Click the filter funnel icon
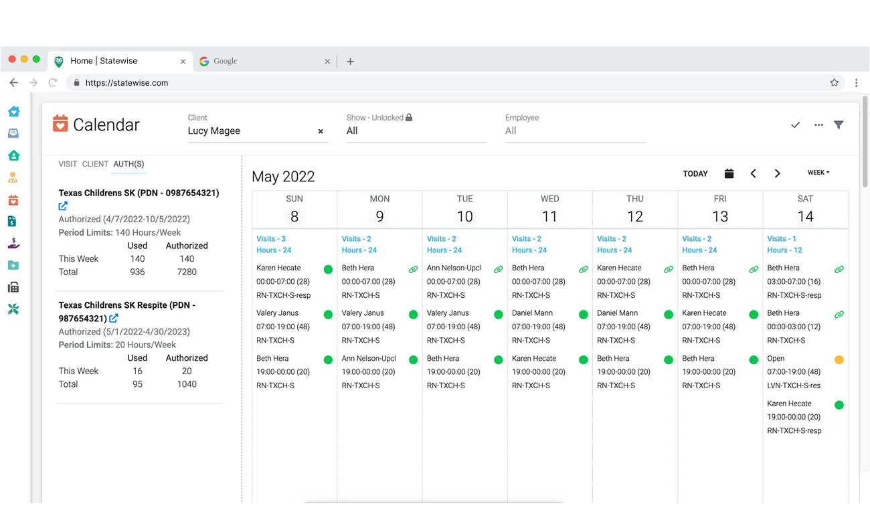Viewport: 870px width, 518px height. point(839,125)
